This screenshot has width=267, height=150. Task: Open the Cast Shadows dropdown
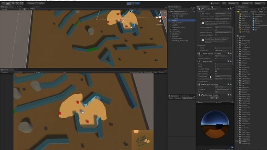[223, 27]
